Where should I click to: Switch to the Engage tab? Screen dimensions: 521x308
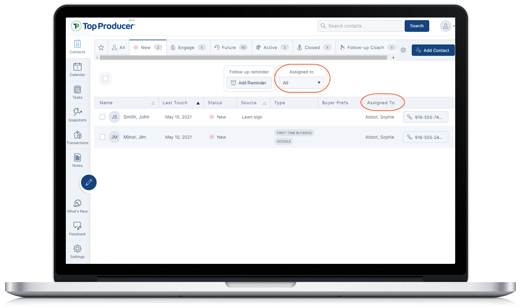(188, 47)
